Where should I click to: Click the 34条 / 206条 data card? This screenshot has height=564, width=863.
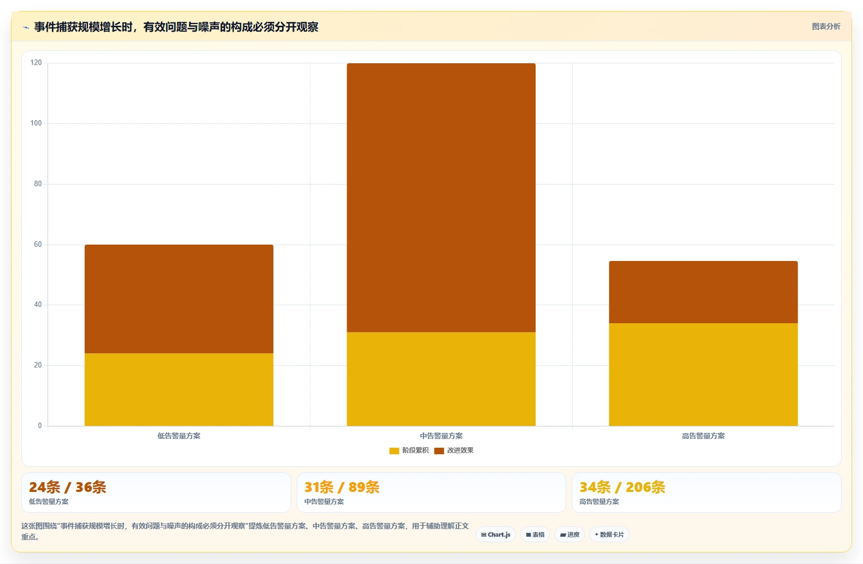(x=707, y=492)
